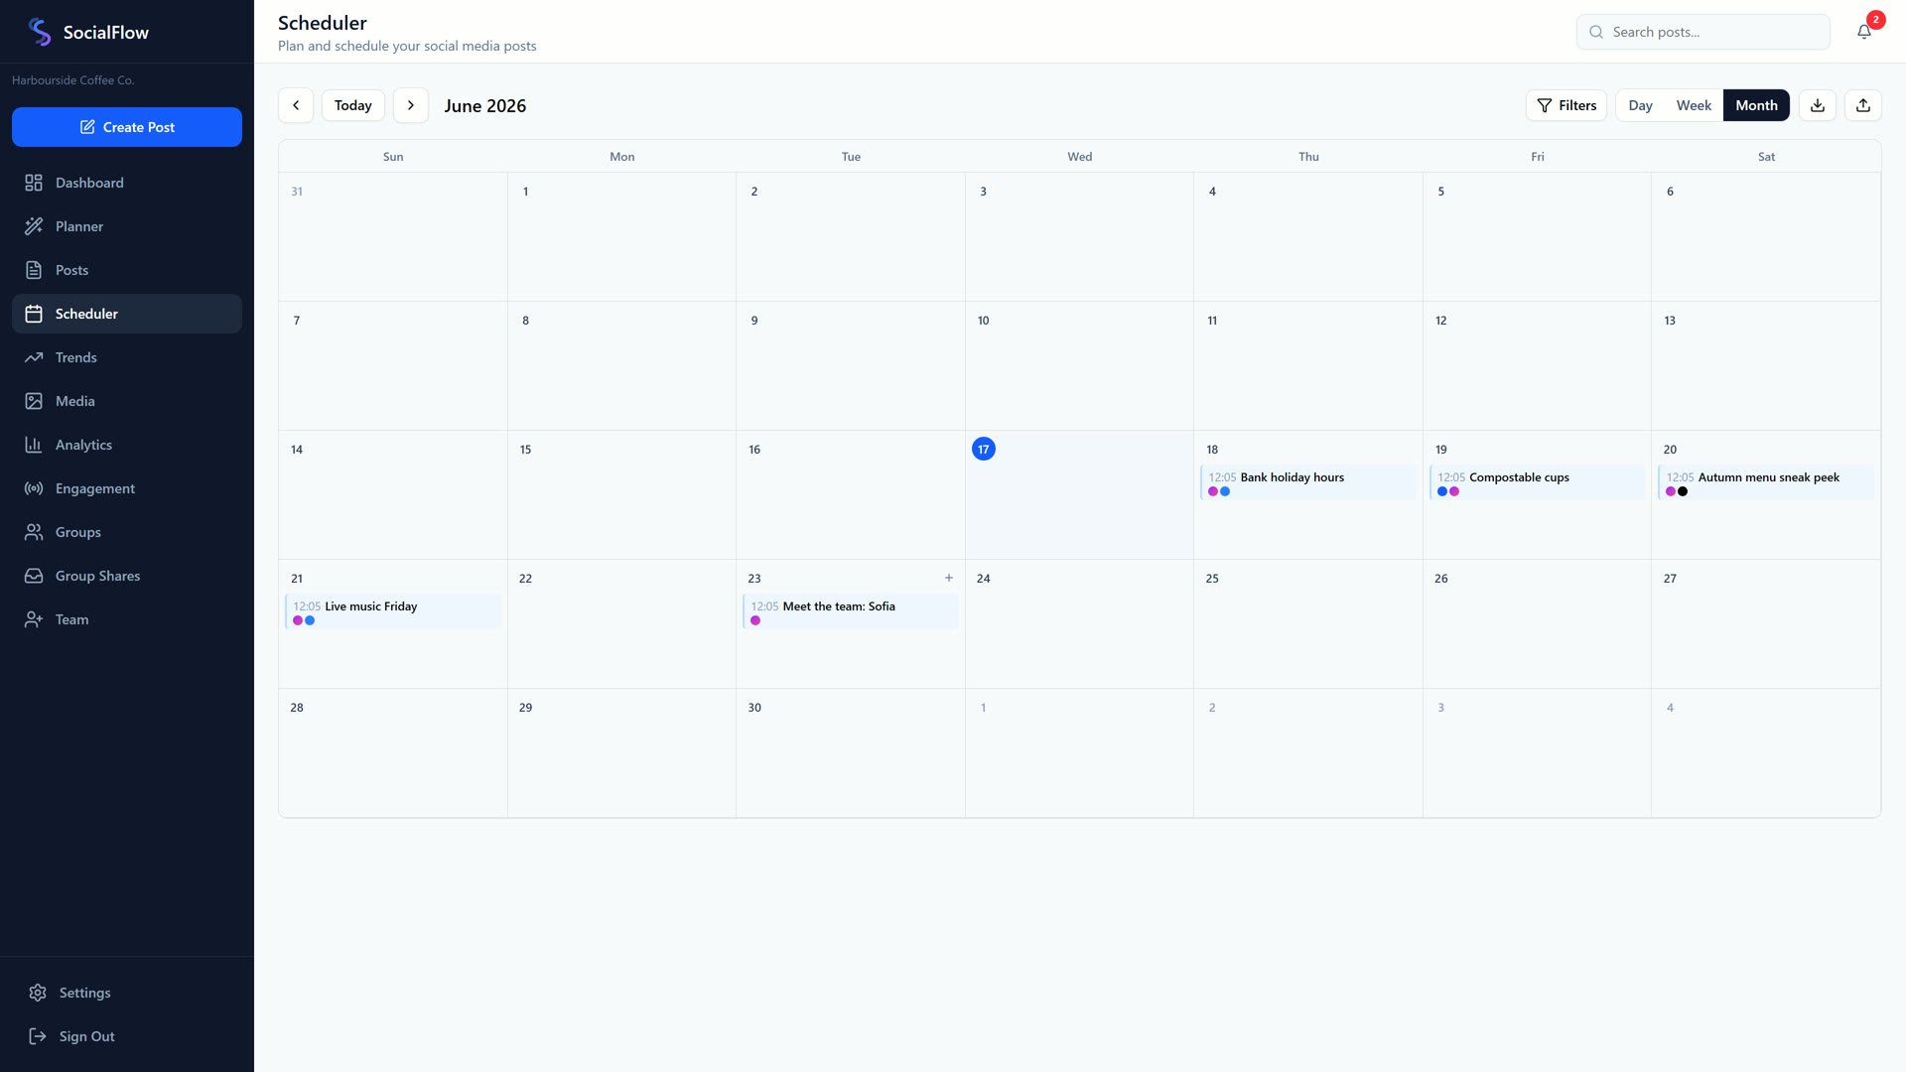
Task: Click Sign Out
Action: coord(127,1036)
